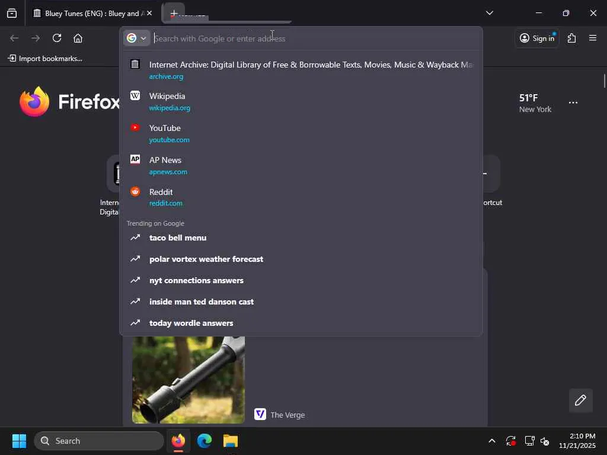Open the 51°F New York weather widget

[x=535, y=103]
